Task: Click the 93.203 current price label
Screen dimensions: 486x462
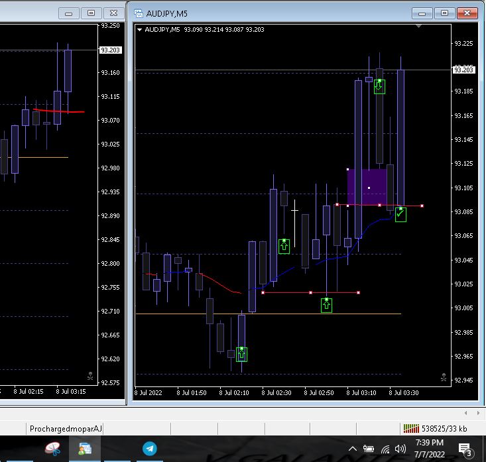Action: pos(463,70)
